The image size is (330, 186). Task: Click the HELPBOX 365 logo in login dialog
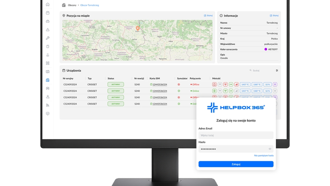[x=236, y=107]
